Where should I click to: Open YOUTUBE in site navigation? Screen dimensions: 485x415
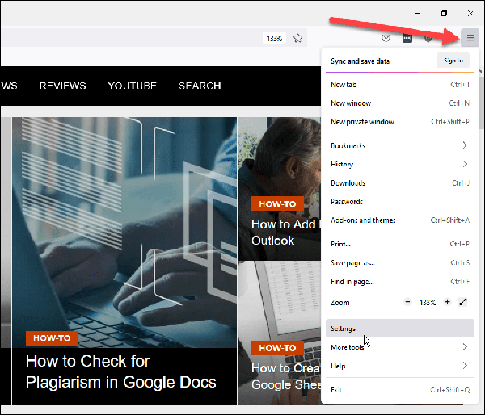pyautogui.click(x=132, y=86)
